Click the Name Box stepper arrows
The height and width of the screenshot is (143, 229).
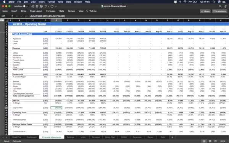point(12,16)
